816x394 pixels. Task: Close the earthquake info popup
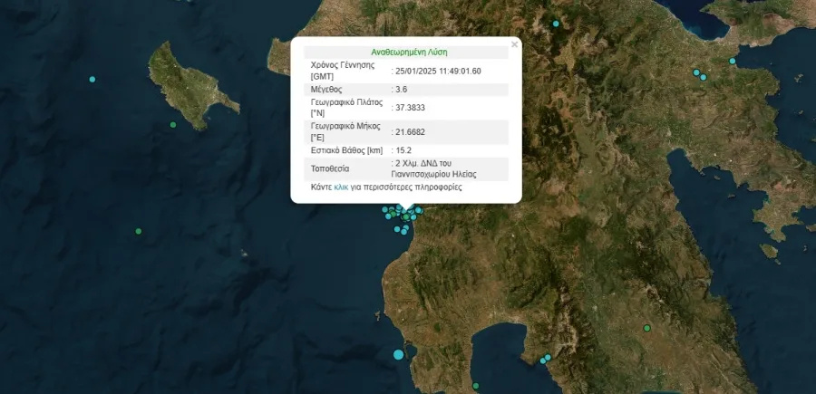pyautogui.click(x=514, y=43)
